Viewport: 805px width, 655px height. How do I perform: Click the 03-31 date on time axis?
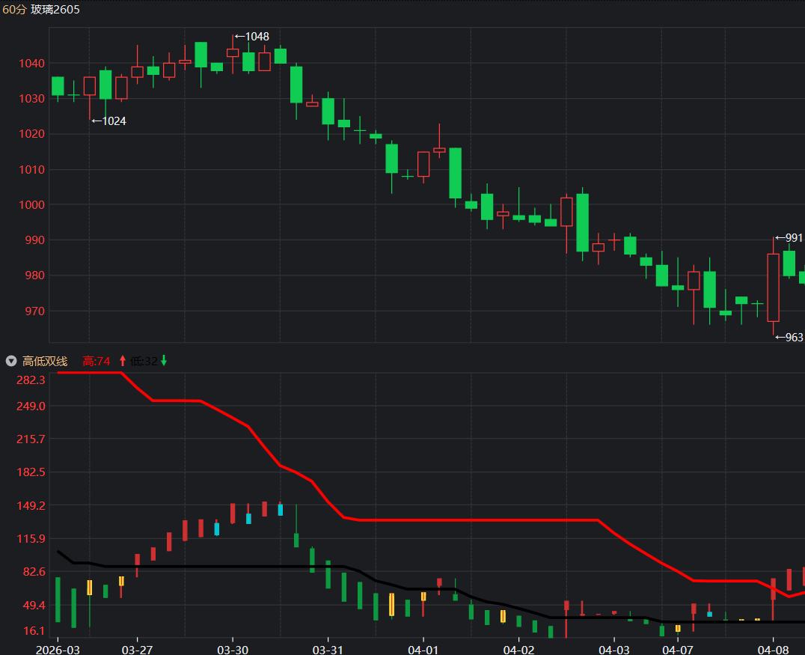(328, 649)
